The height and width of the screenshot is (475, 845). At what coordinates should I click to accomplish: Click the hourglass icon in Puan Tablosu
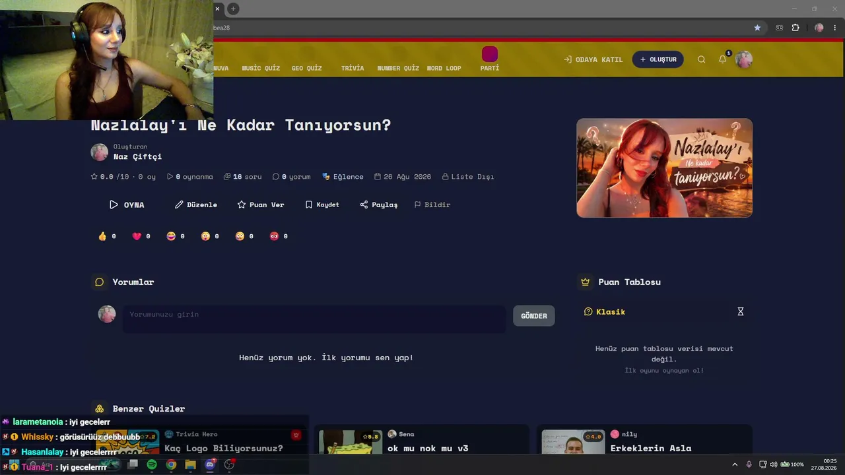point(741,311)
